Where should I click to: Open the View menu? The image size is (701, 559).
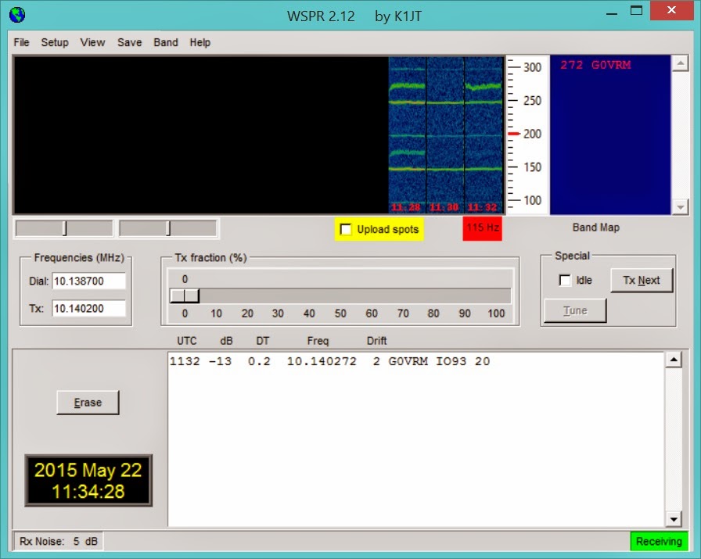click(92, 42)
